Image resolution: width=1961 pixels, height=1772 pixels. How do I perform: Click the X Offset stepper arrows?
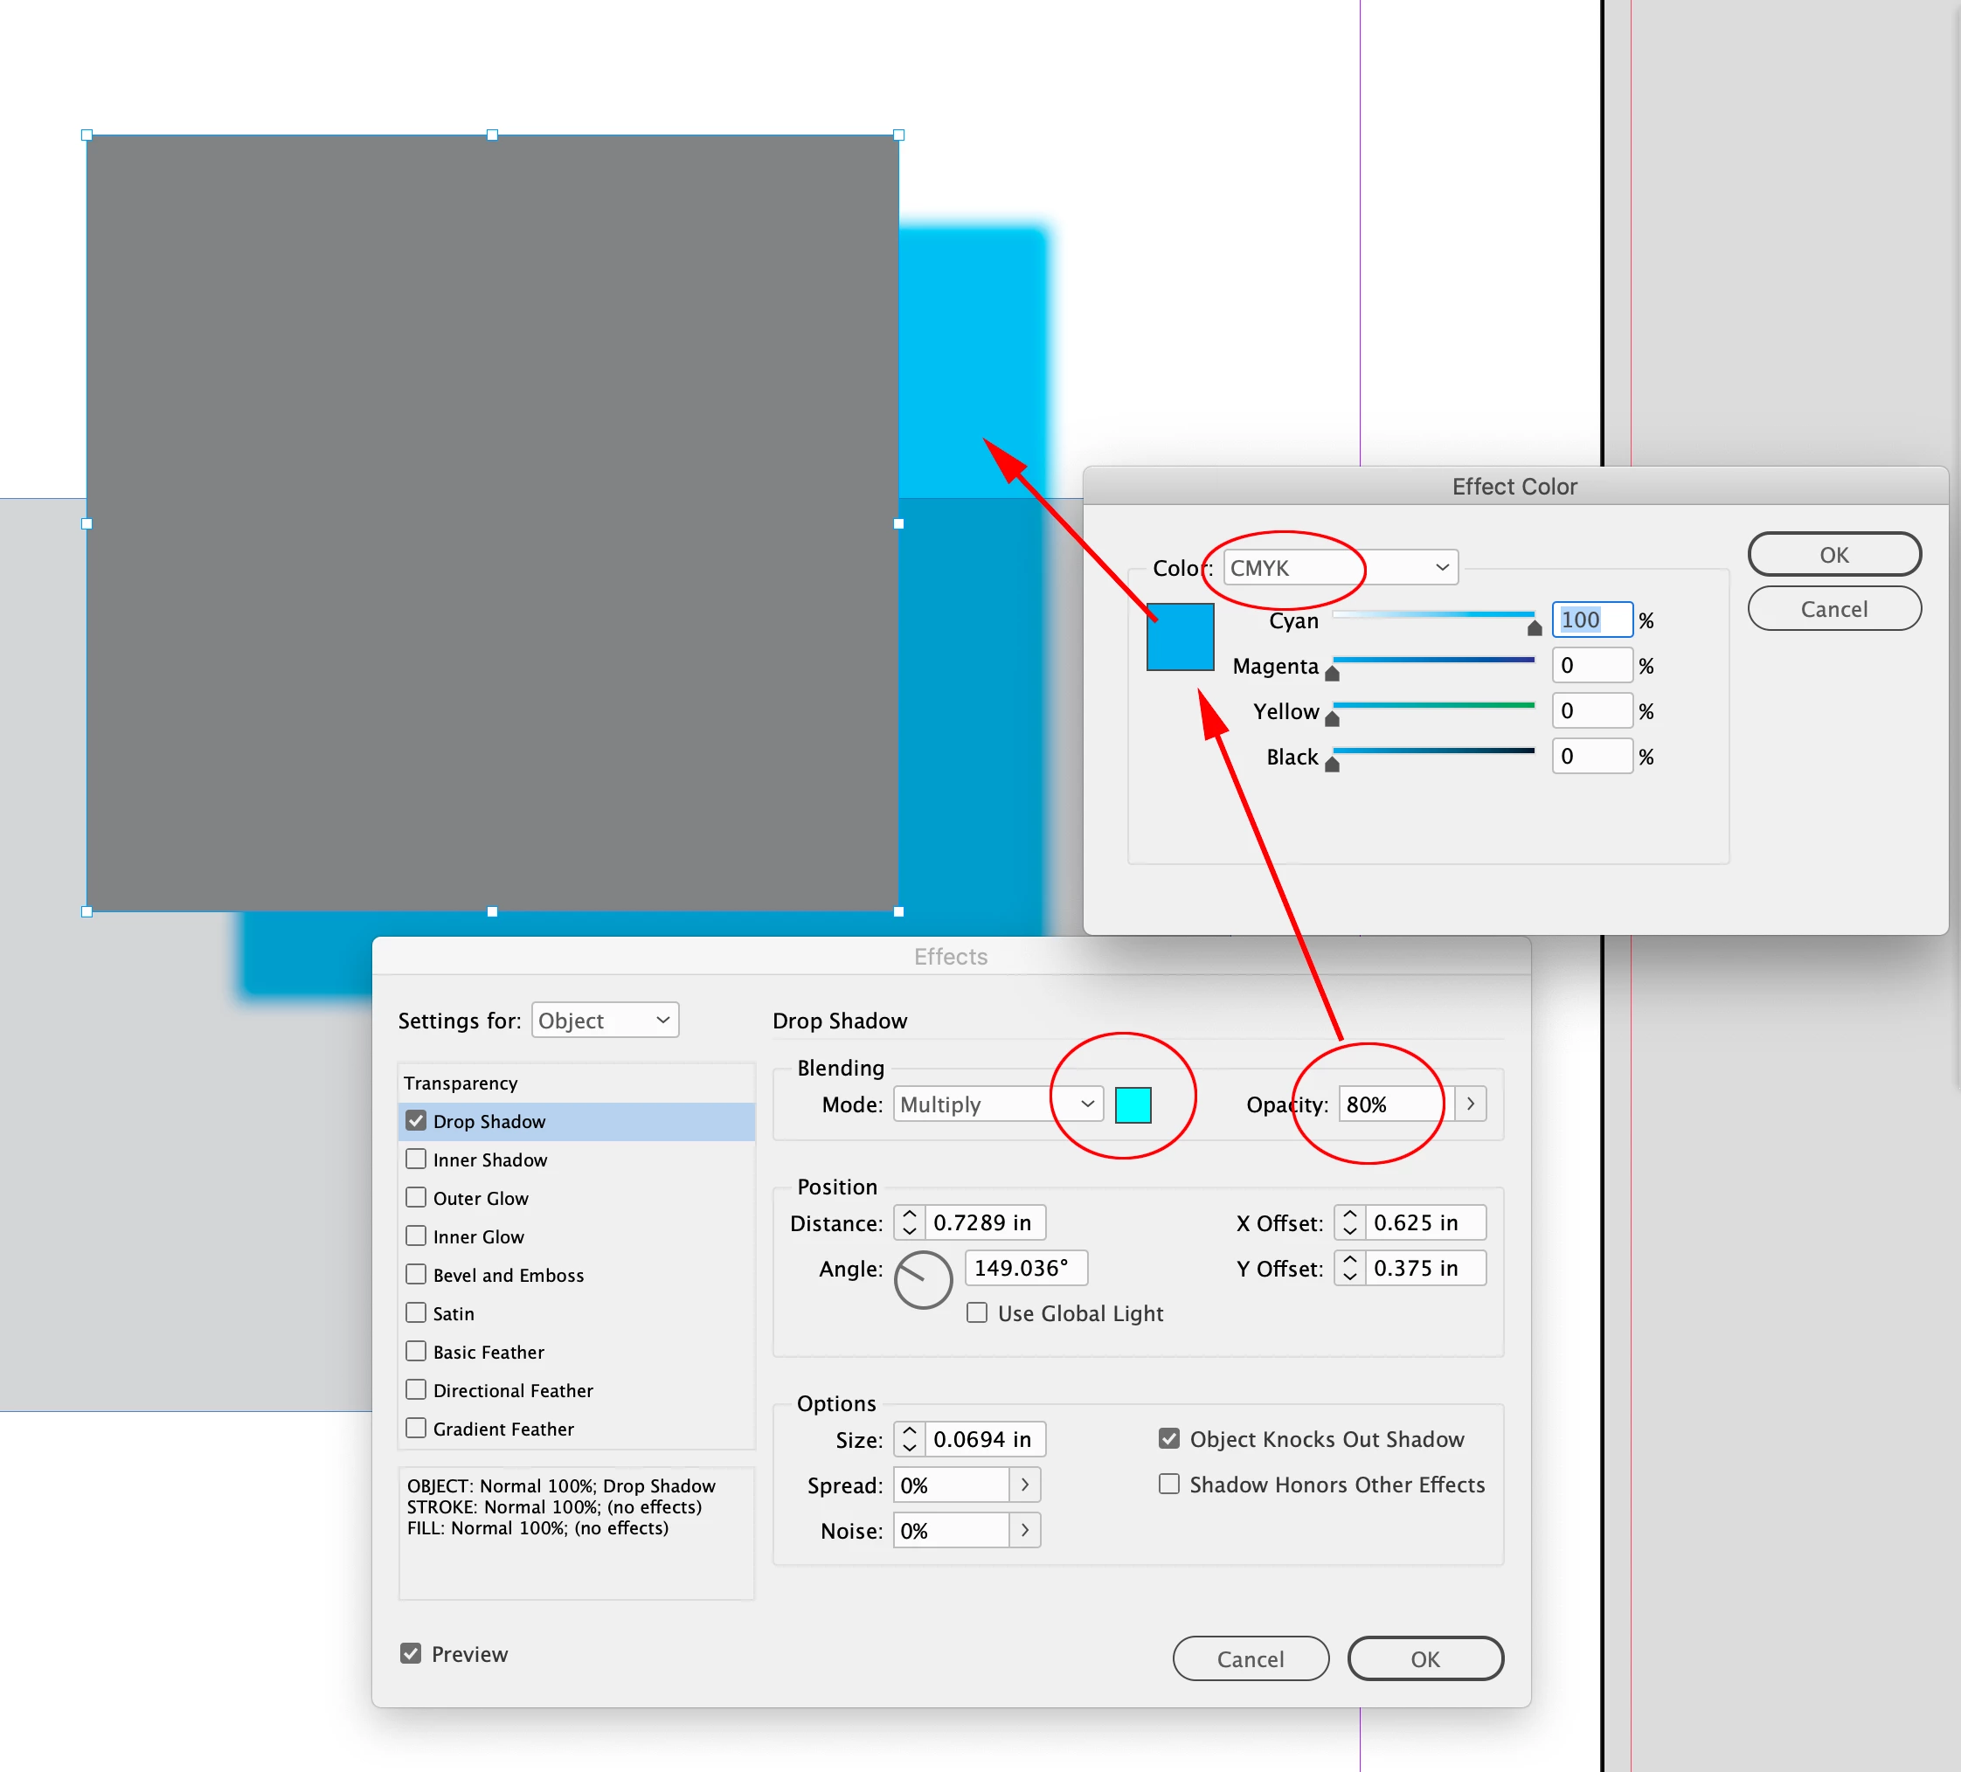pos(1349,1222)
